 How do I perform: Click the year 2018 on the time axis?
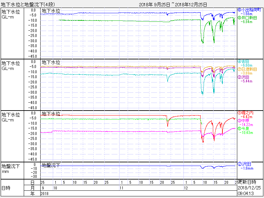click(x=44, y=193)
